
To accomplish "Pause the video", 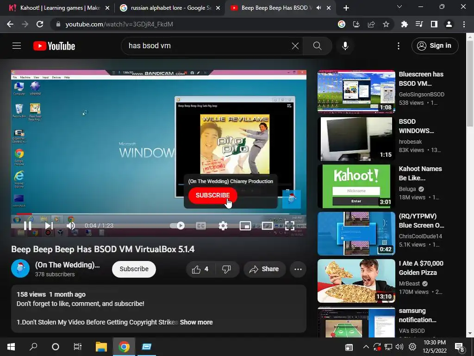I will pyautogui.click(x=27, y=226).
